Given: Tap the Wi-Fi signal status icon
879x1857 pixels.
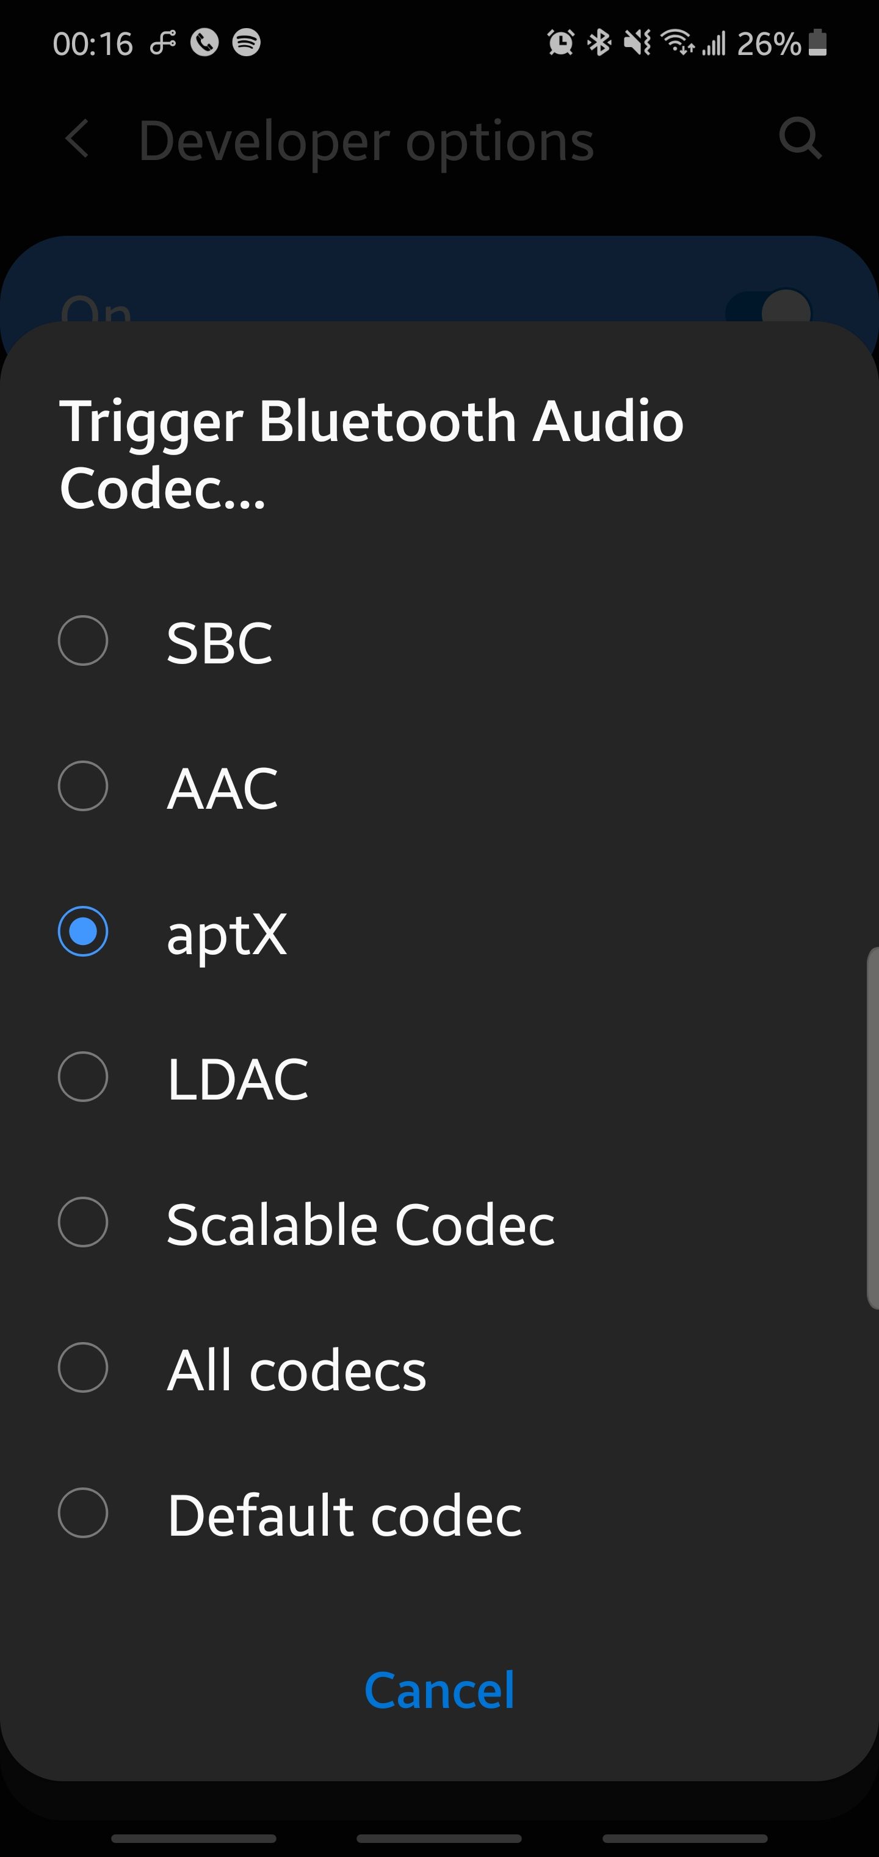Looking at the screenshot, I should click(x=676, y=43).
